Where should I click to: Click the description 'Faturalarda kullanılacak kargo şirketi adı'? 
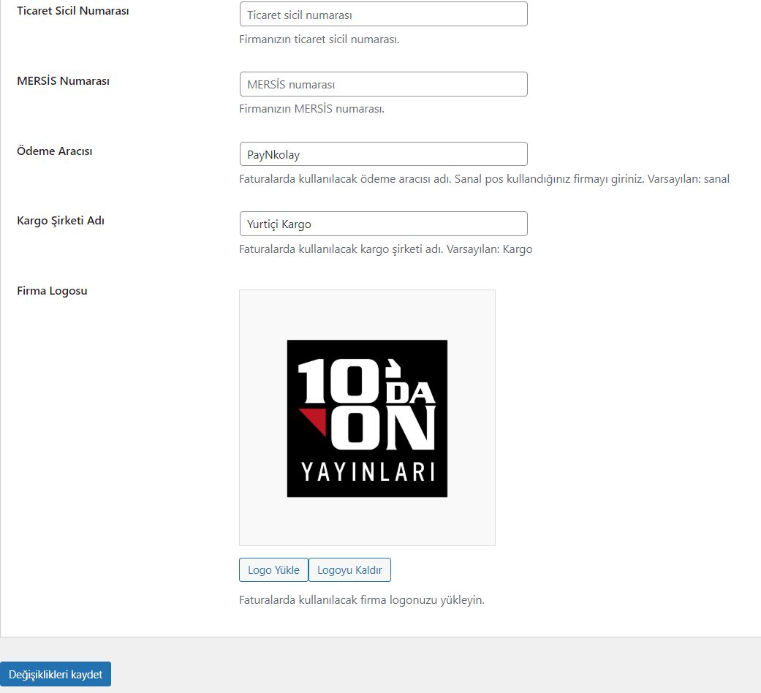tap(386, 249)
